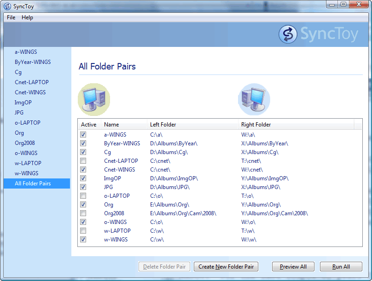Toggle the ImgOP active checkbox

tap(83, 178)
